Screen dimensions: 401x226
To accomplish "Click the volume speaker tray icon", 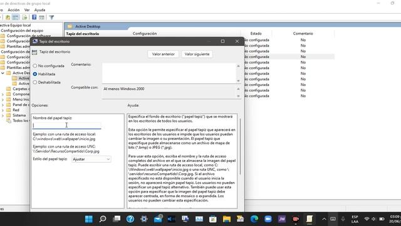I will point(373,219).
